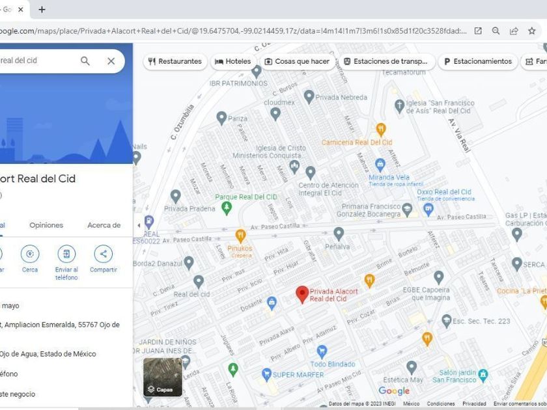Screen dimensions: 547x410
Task: Click Enviar al teléfono icon
Action: point(66,254)
